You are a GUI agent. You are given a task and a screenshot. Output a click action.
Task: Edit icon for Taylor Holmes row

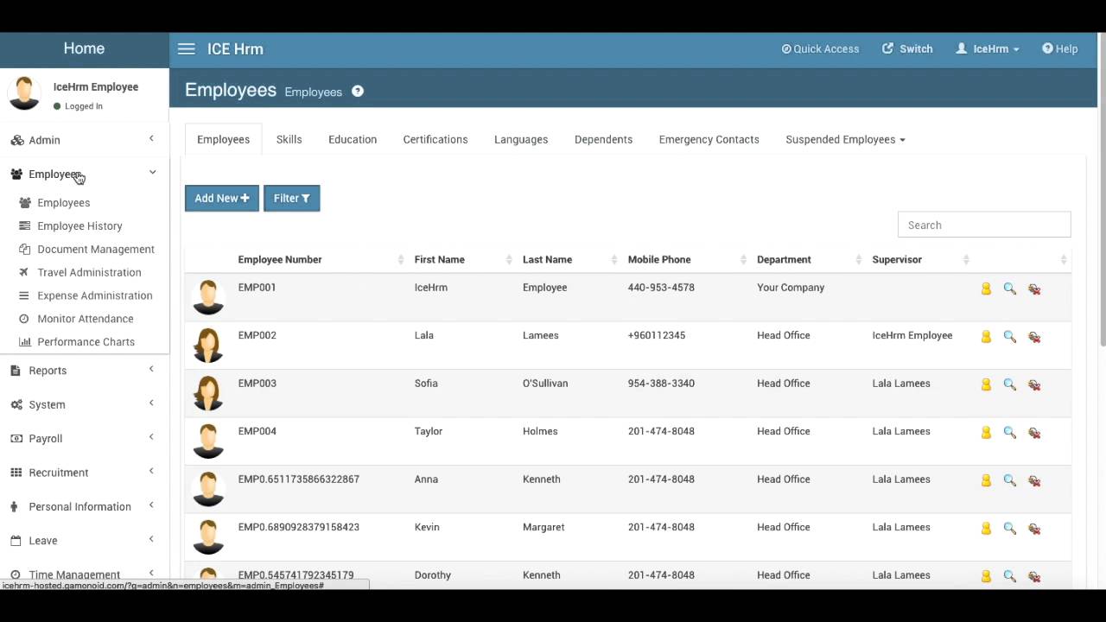pos(986,433)
